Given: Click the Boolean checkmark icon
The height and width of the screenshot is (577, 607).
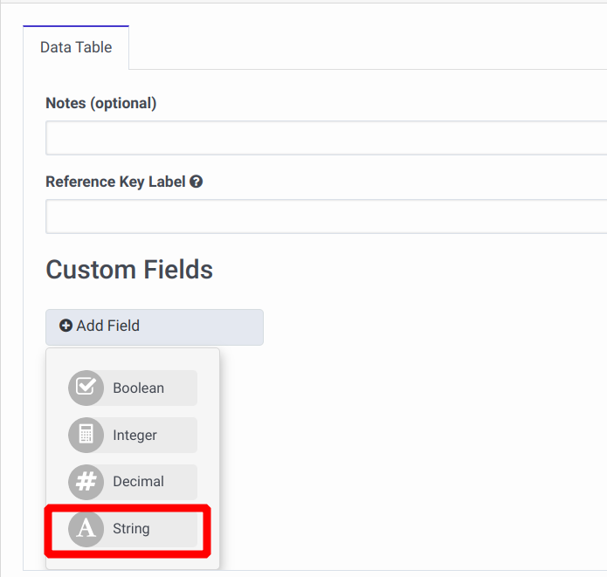Looking at the screenshot, I should [x=86, y=388].
